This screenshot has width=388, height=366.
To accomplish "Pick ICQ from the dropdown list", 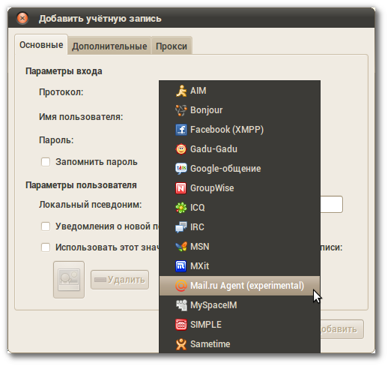I will coord(240,208).
